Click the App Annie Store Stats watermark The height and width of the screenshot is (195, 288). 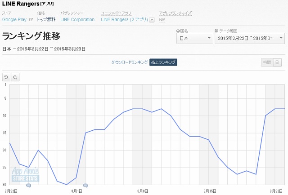pos(26,175)
